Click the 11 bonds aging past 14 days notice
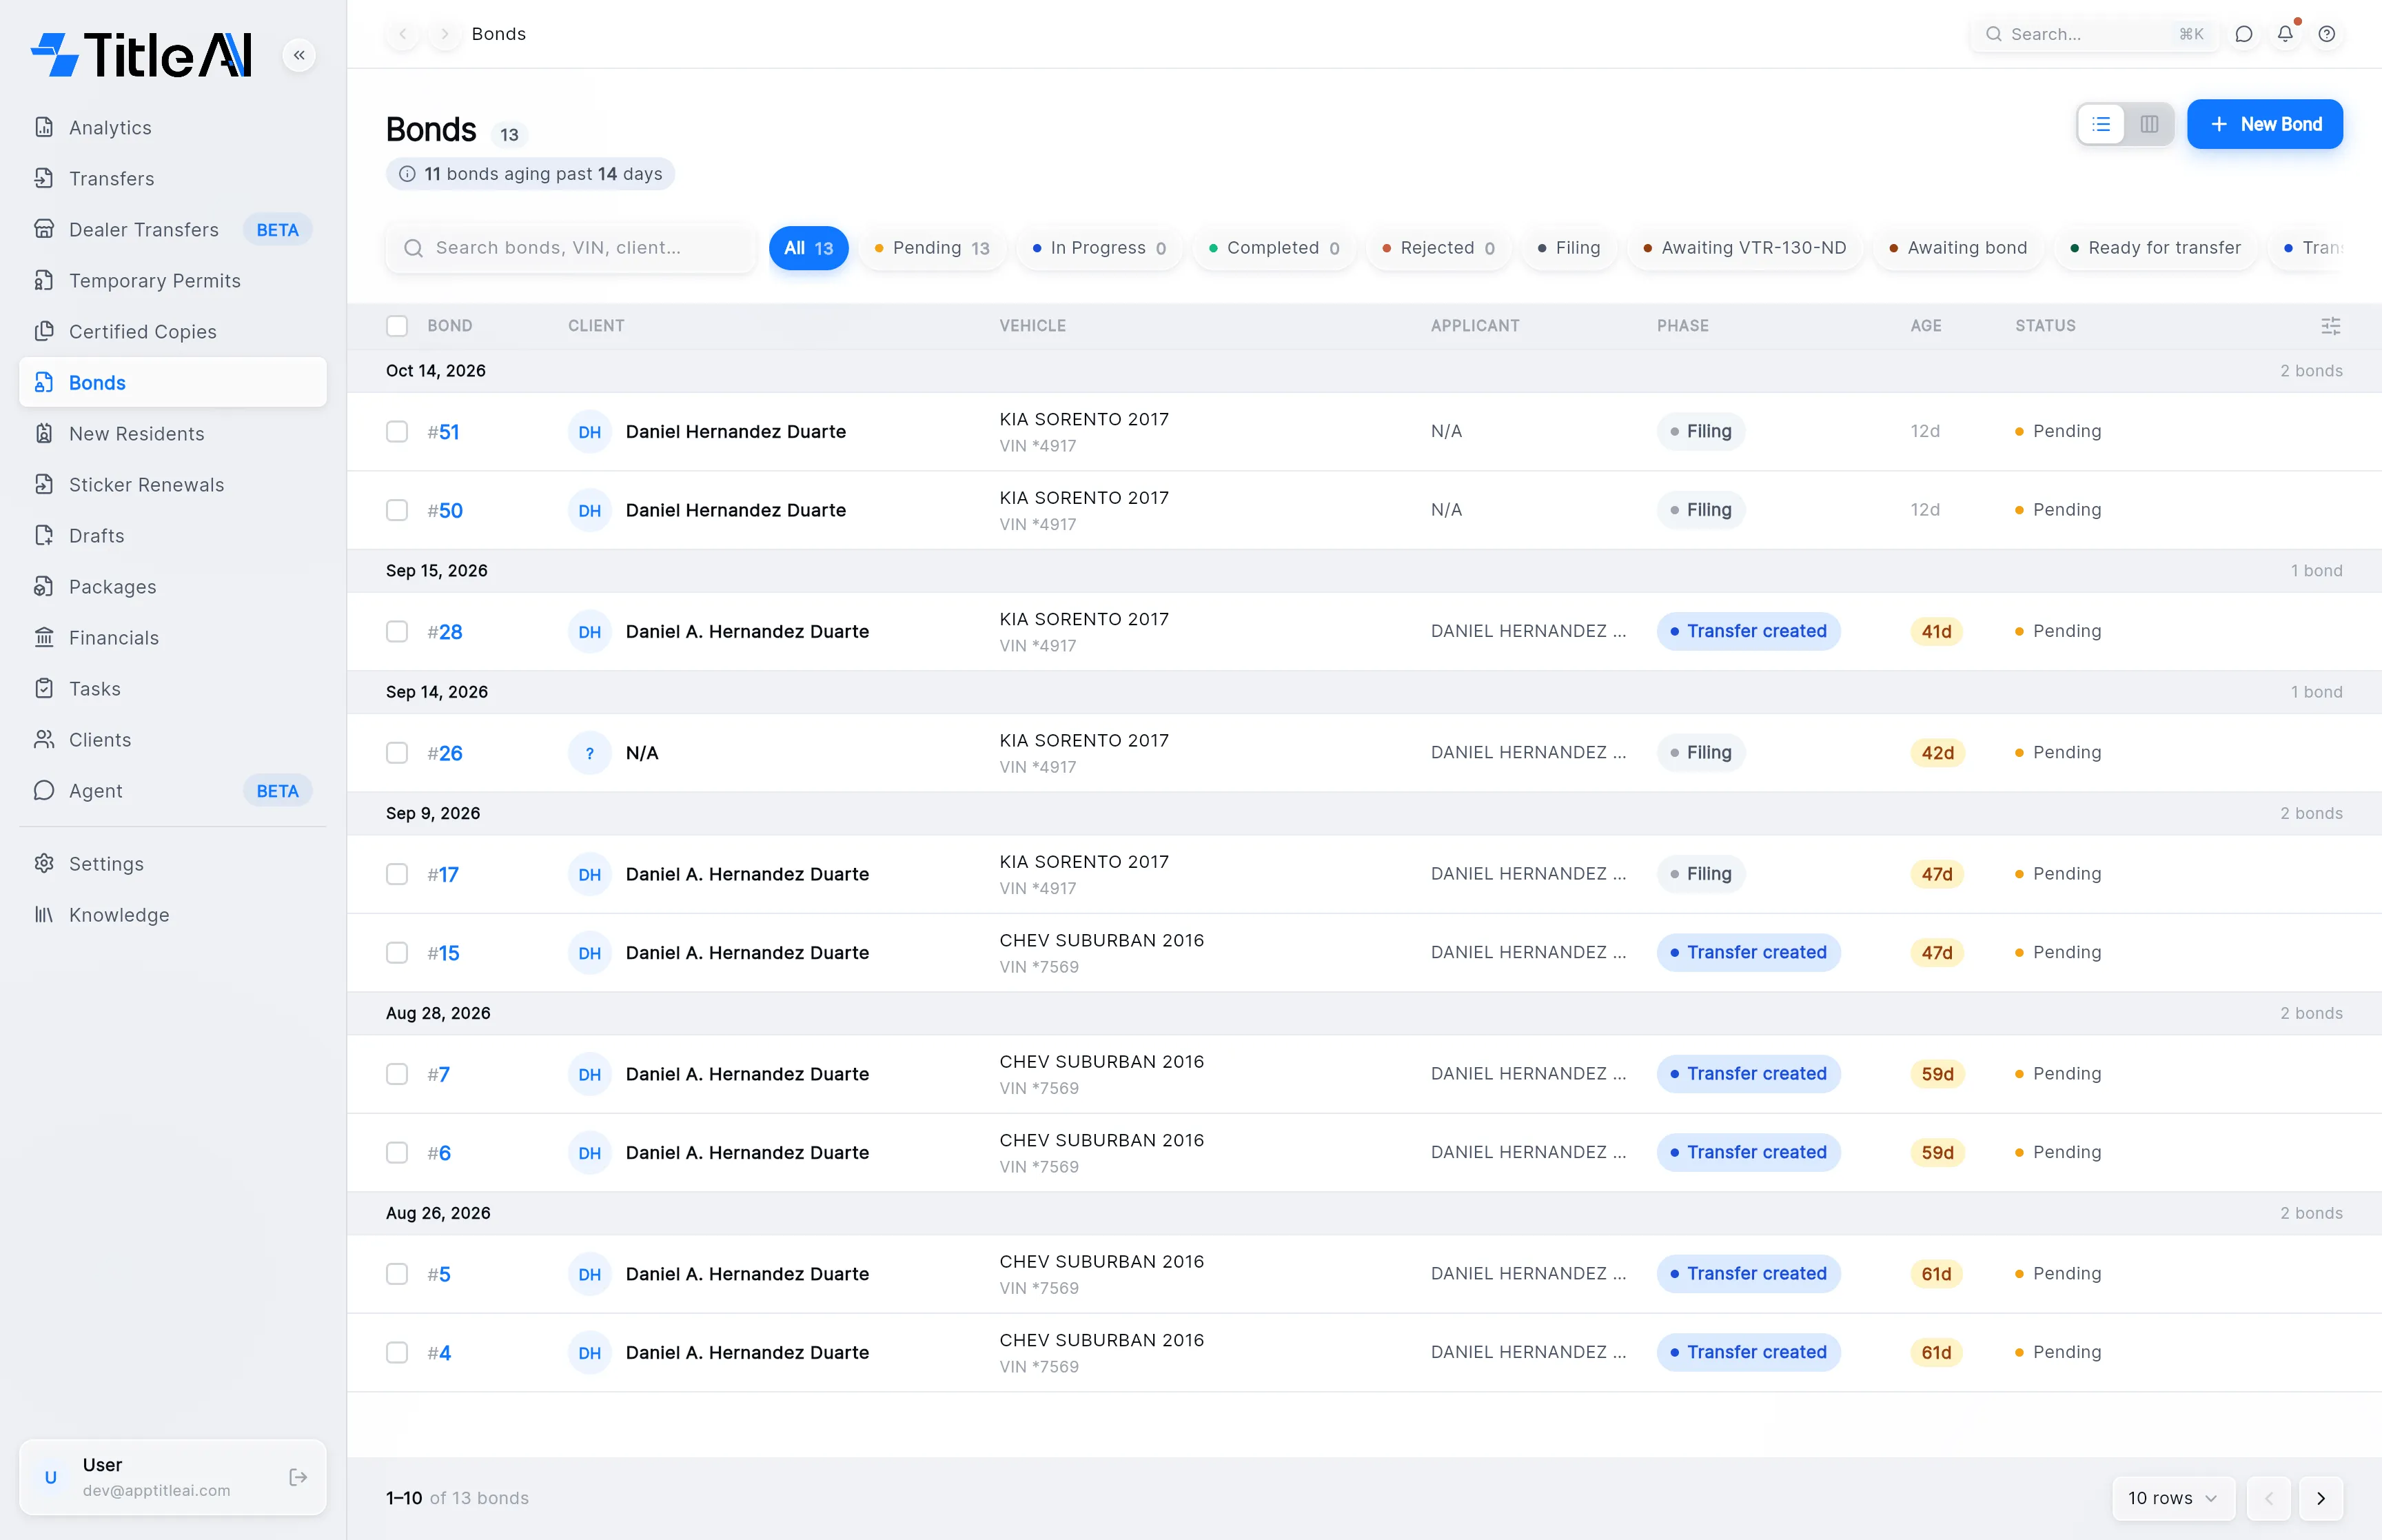This screenshot has width=2382, height=1540. pyautogui.click(x=530, y=174)
